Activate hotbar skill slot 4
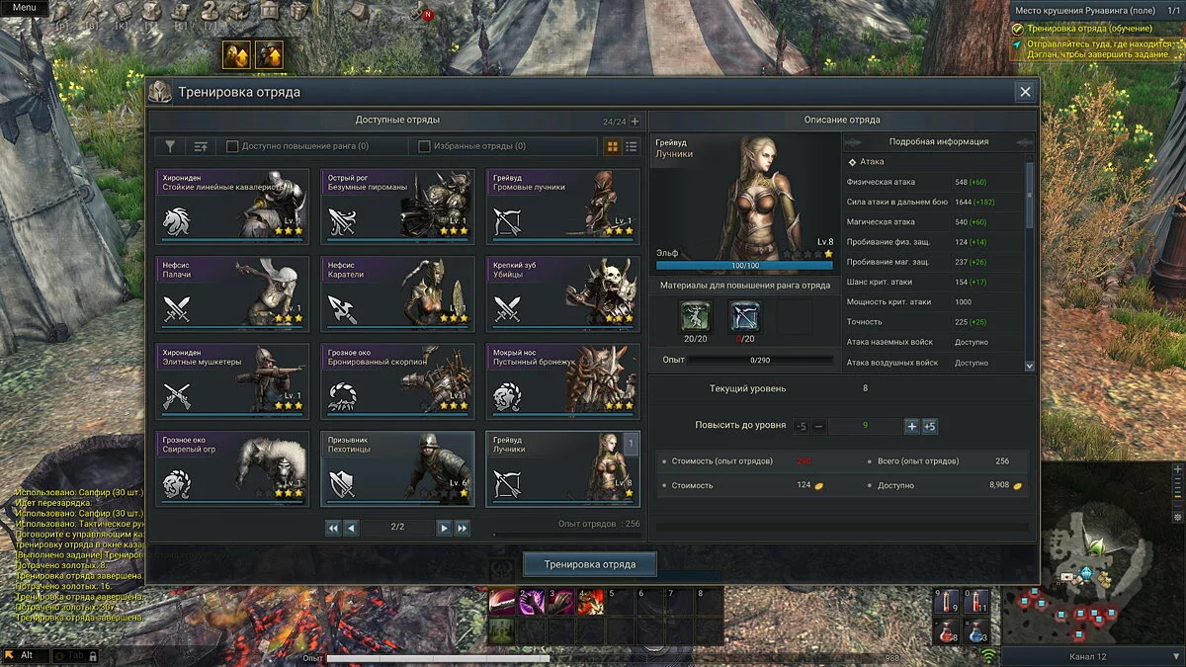The height and width of the screenshot is (667, 1186). pyautogui.click(x=591, y=601)
